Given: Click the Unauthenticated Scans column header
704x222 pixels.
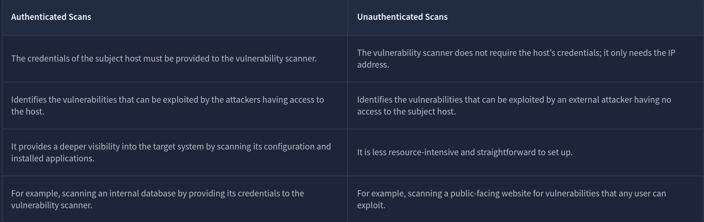Looking at the screenshot, I should click(402, 17).
